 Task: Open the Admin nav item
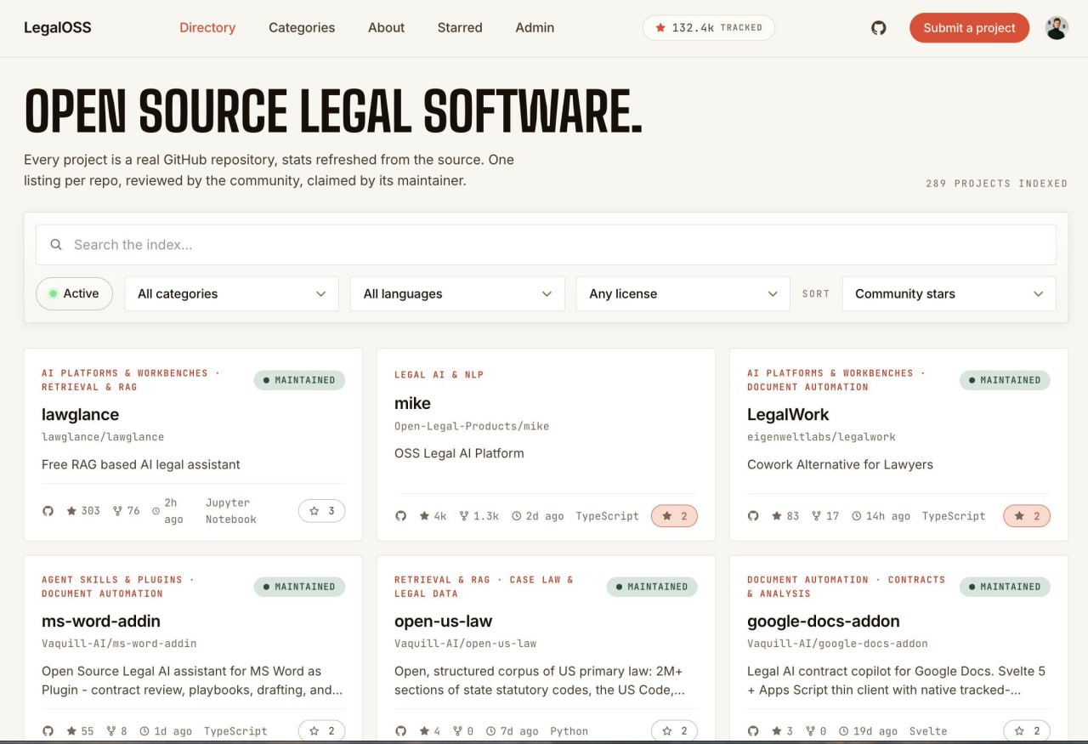(x=535, y=28)
